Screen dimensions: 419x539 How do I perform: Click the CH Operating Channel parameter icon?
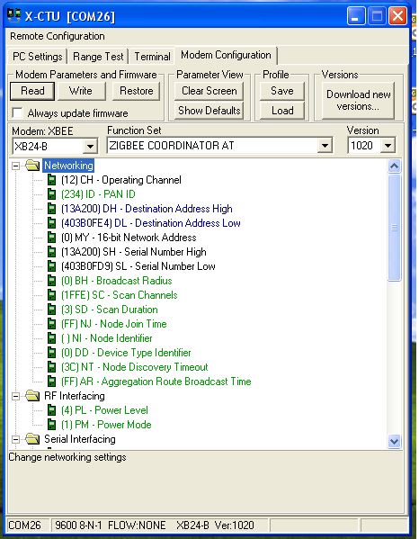51,180
